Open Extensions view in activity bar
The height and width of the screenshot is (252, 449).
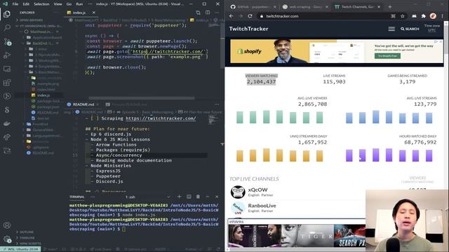click(7, 83)
